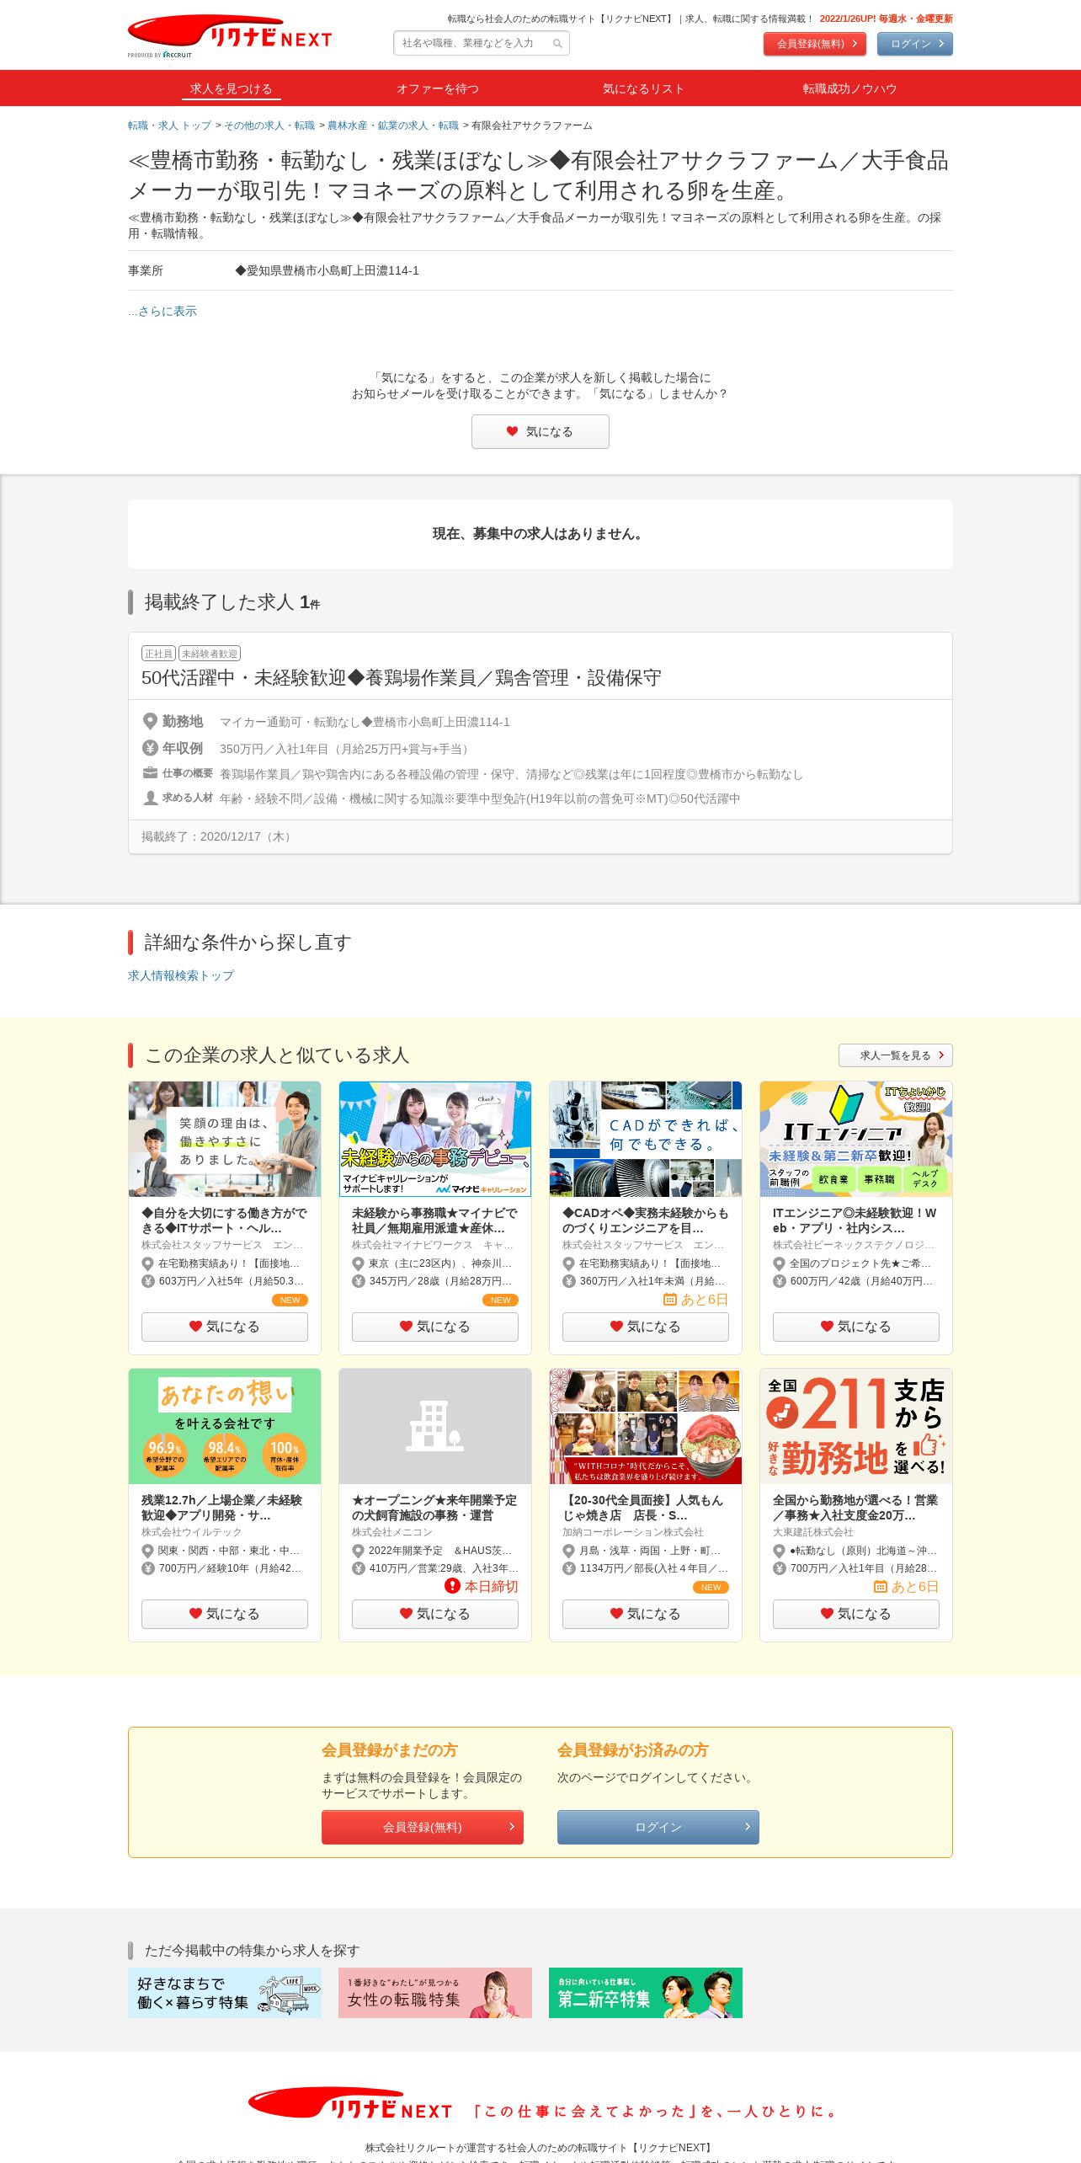The height and width of the screenshot is (2163, 1081).
Task: Open the ◆自分を大切にする働き方 job title
Action: [224, 1220]
